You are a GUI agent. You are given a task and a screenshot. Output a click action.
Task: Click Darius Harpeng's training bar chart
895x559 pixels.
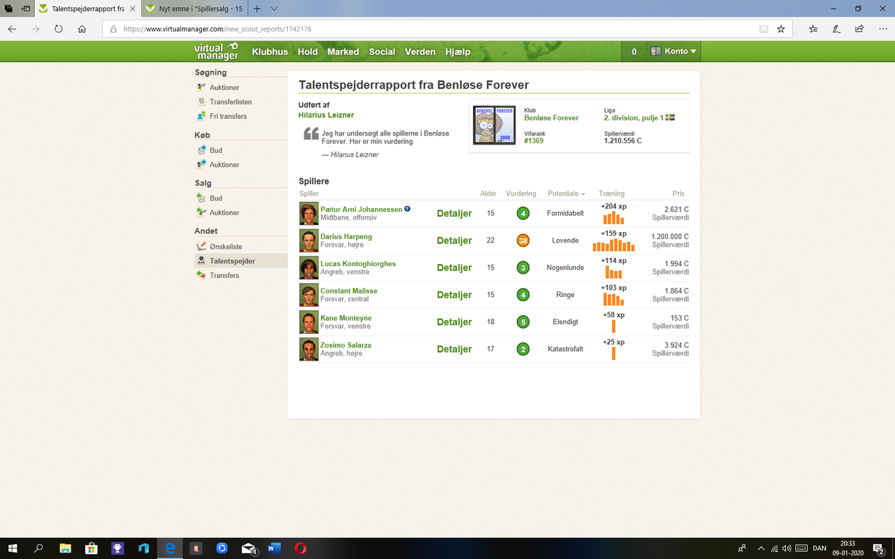pyautogui.click(x=614, y=245)
